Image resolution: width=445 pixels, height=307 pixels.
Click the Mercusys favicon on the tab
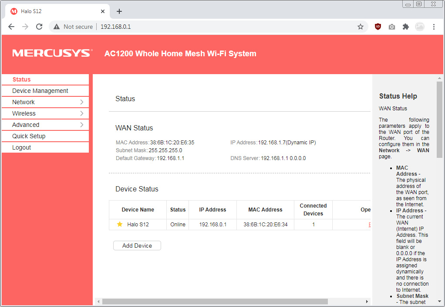pos(14,11)
